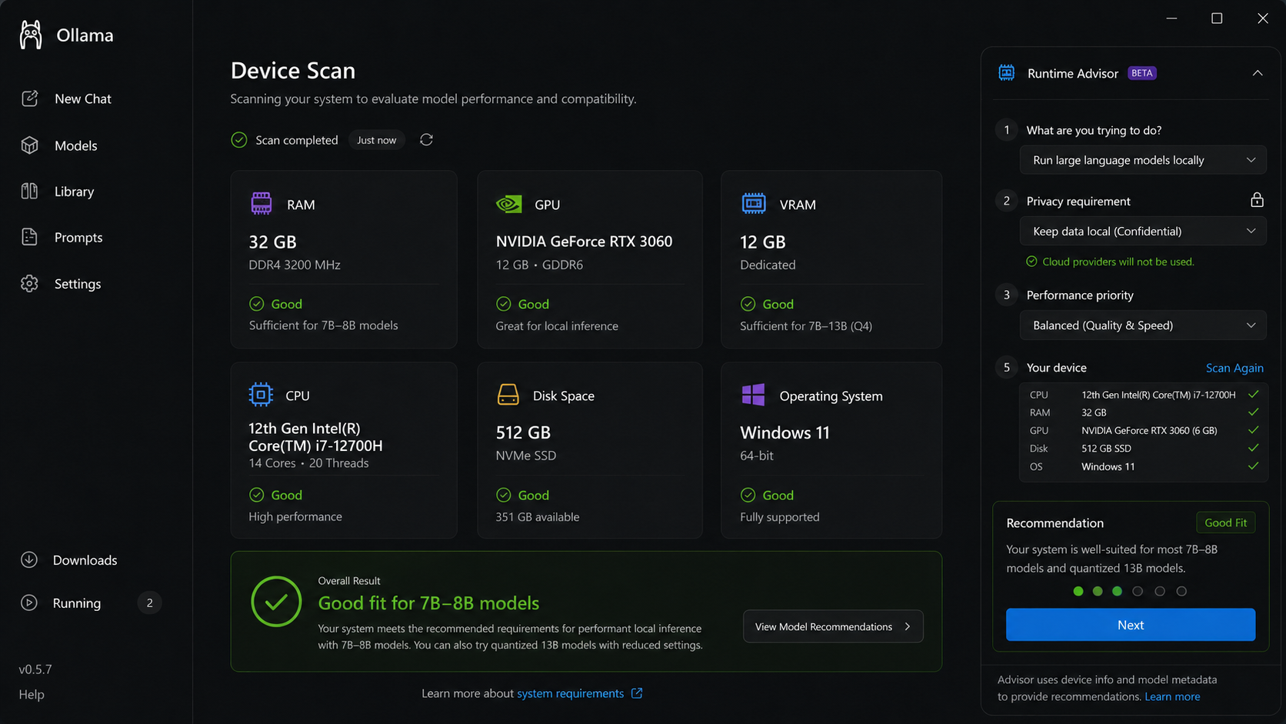The width and height of the screenshot is (1286, 724).
Task: Click 'Good fit for 7B–8B models' heading
Action: tap(428, 602)
